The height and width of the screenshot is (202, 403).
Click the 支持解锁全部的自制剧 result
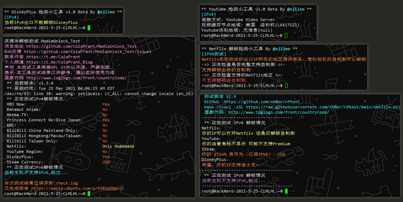click(226, 70)
